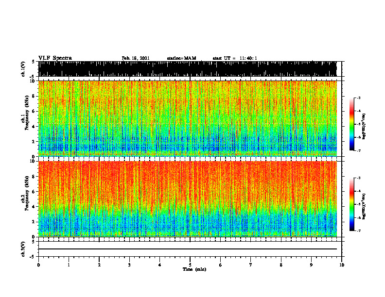Screen dimensions: 385x297
Task: Click the '-5' tick on ch.3(V) axis
Action: coord(33,257)
